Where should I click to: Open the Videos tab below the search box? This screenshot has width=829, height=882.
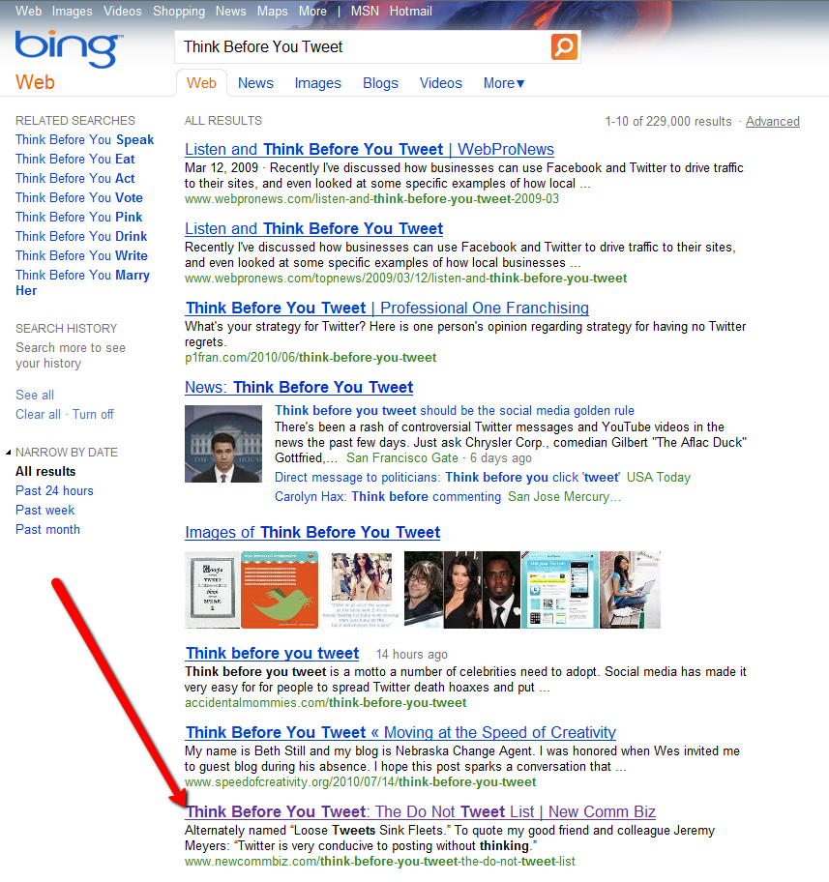[441, 83]
